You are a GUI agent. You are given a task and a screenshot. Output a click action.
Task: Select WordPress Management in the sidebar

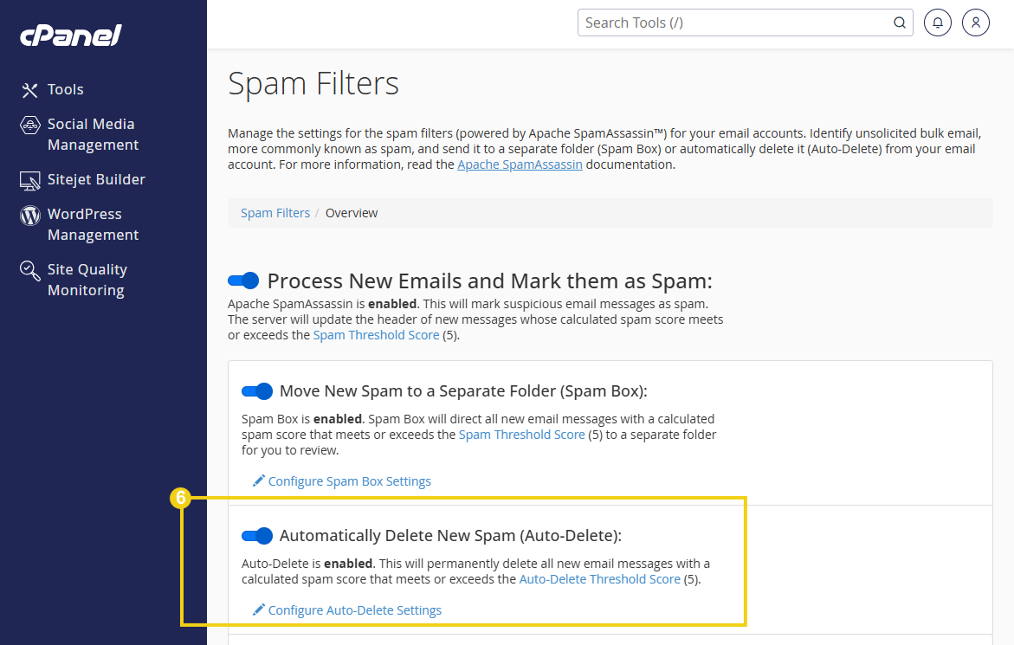tap(91, 224)
